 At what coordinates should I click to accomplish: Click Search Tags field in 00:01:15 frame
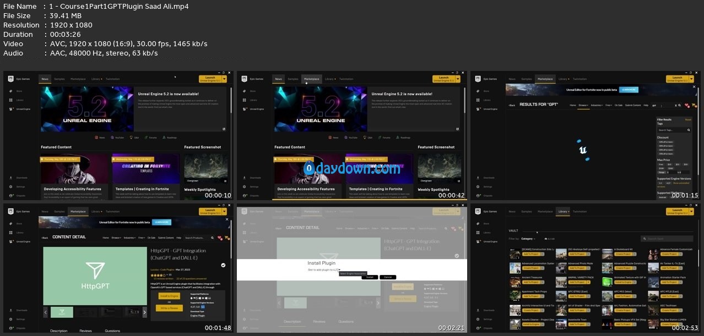coord(673,130)
